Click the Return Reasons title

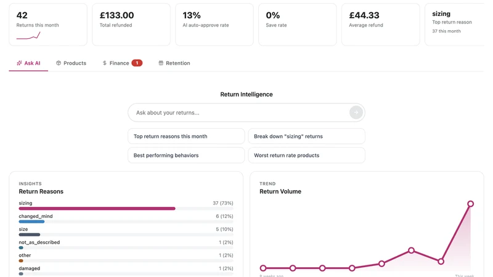pos(41,191)
